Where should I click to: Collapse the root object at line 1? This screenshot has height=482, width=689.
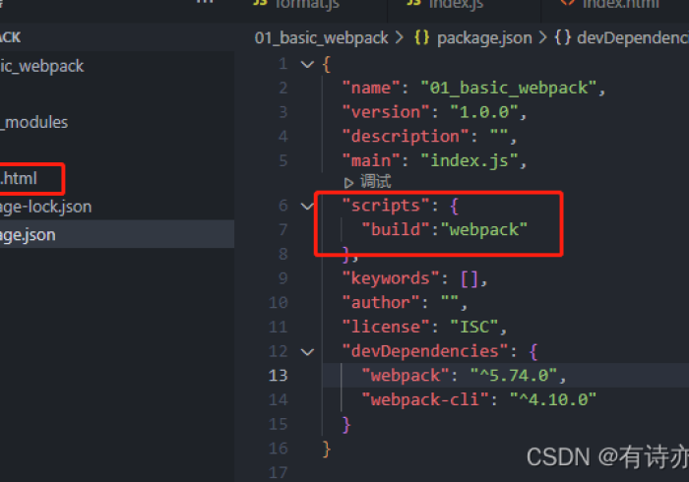pyautogui.click(x=310, y=64)
